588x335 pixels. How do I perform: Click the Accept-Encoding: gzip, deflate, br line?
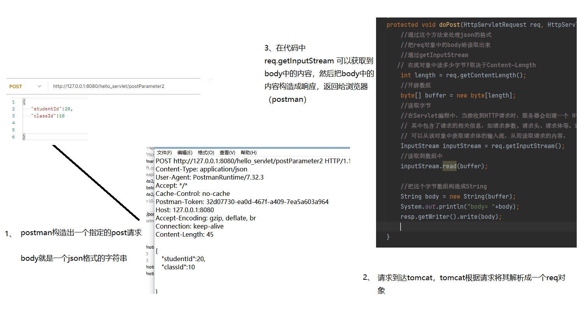click(206, 218)
